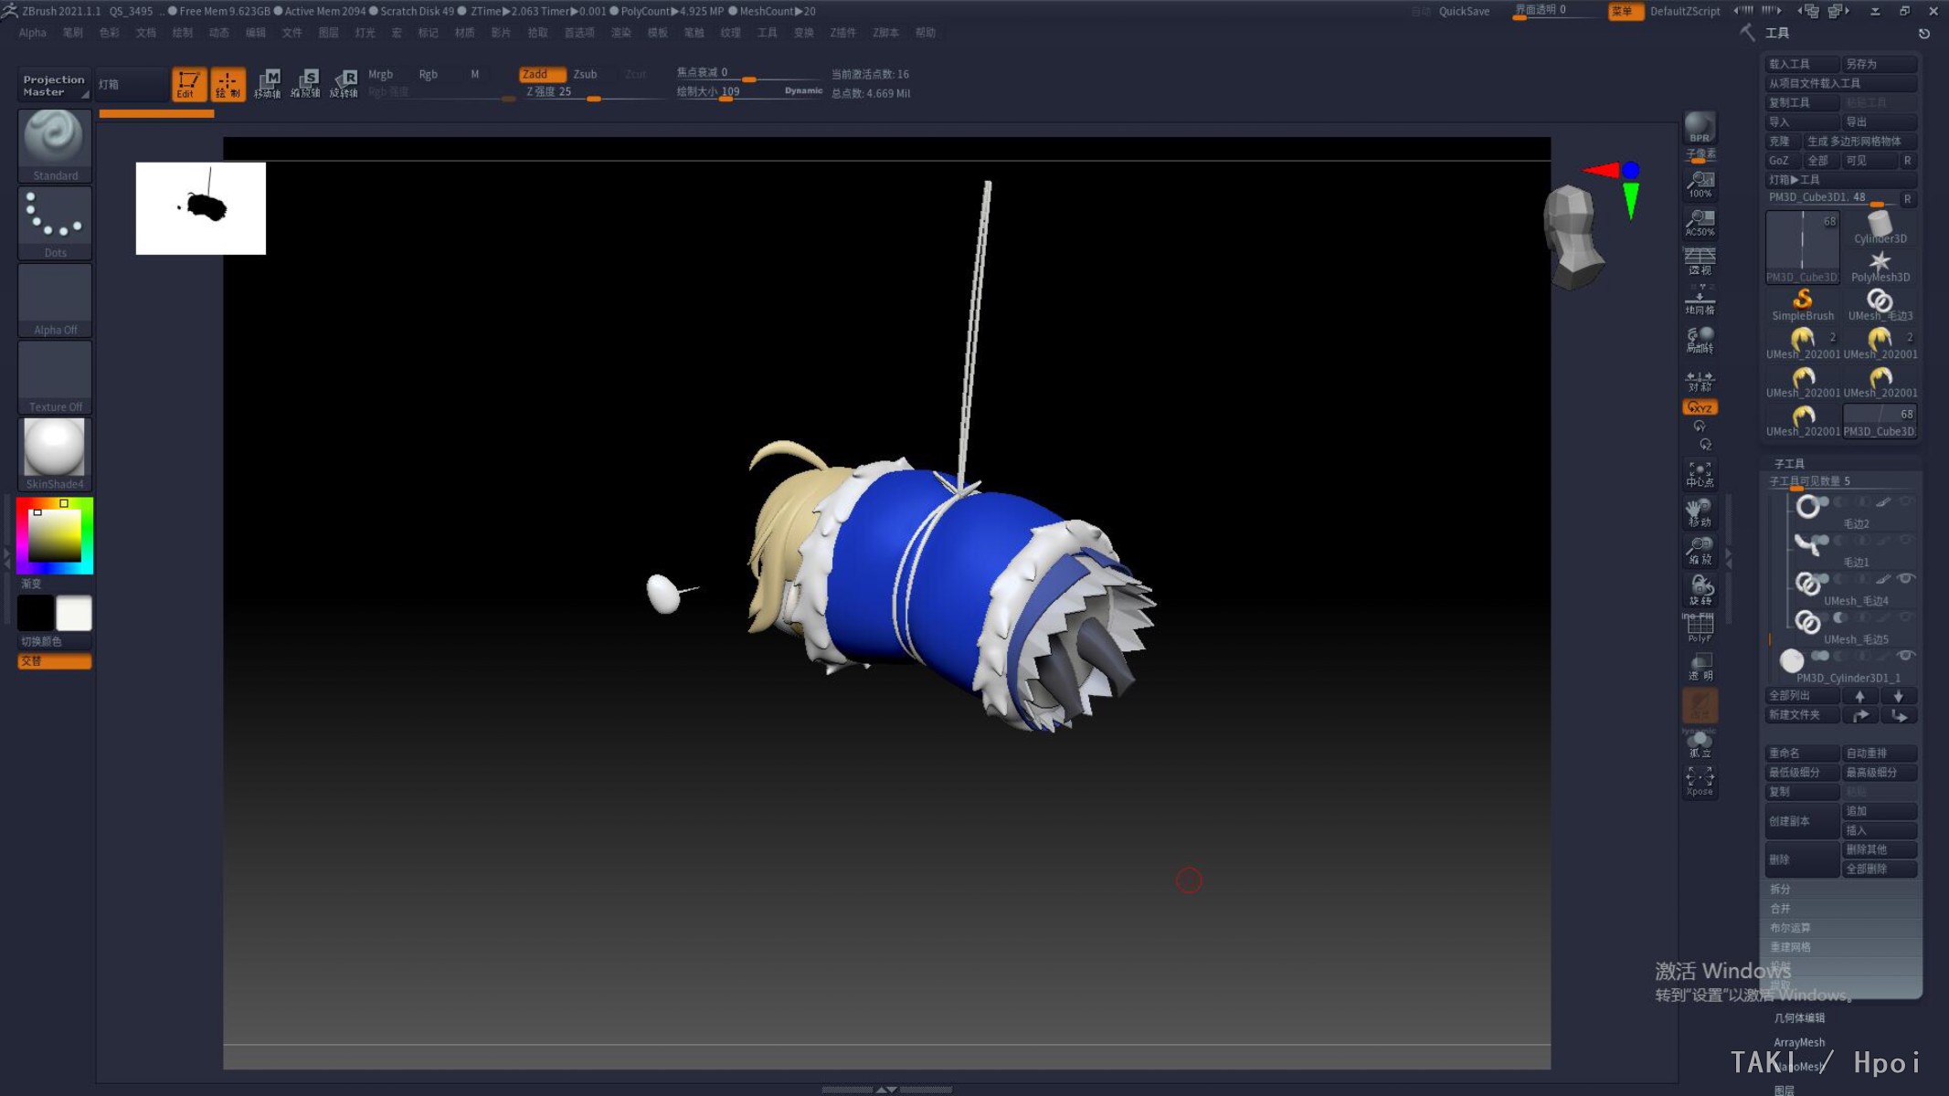Select the Rotate gizmo (R) button

click(x=344, y=84)
